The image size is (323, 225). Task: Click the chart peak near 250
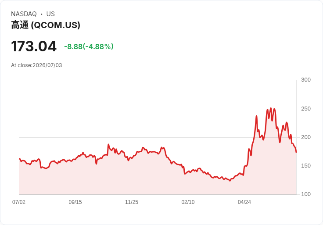tap(271, 108)
